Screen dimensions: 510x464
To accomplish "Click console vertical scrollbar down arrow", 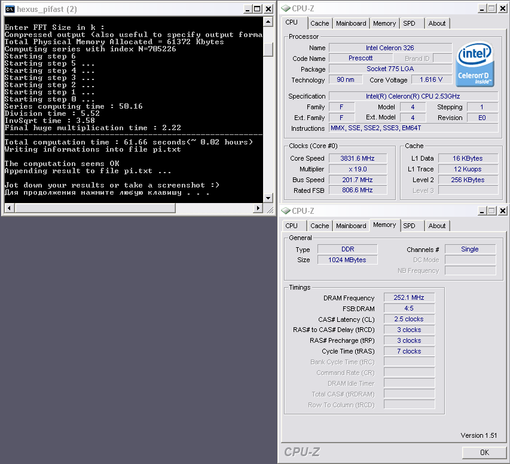I will pos(268,198).
